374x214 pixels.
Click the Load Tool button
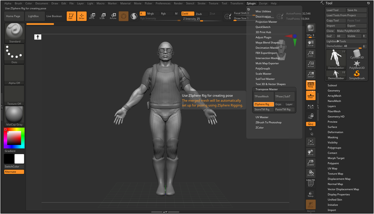point(336,10)
